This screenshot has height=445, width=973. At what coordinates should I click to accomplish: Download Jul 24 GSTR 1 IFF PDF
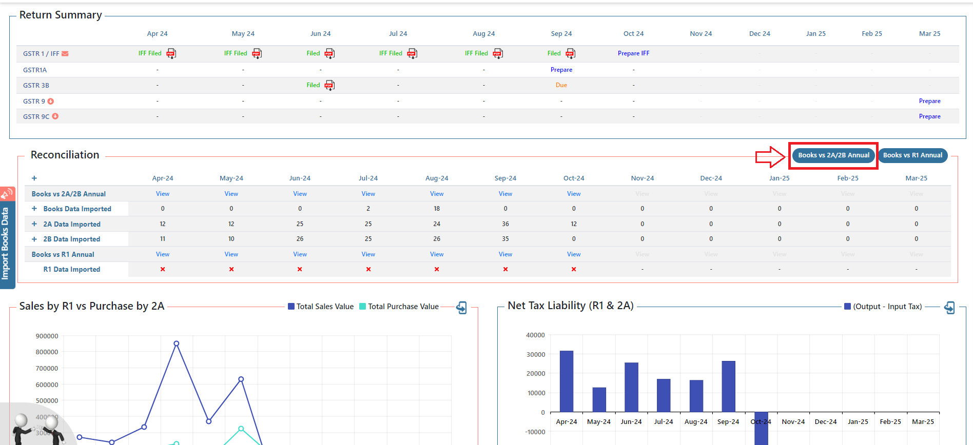point(412,53)
